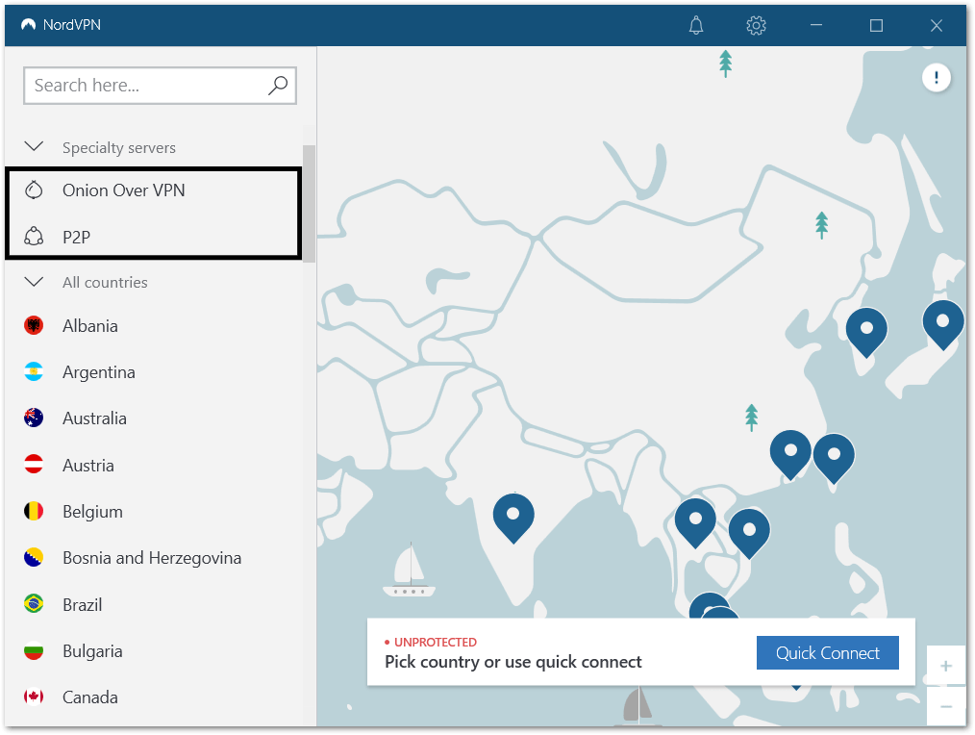This screenshot has width=975, height=735.
Task: Click the Albania flag icon
Action: (34, 326)
